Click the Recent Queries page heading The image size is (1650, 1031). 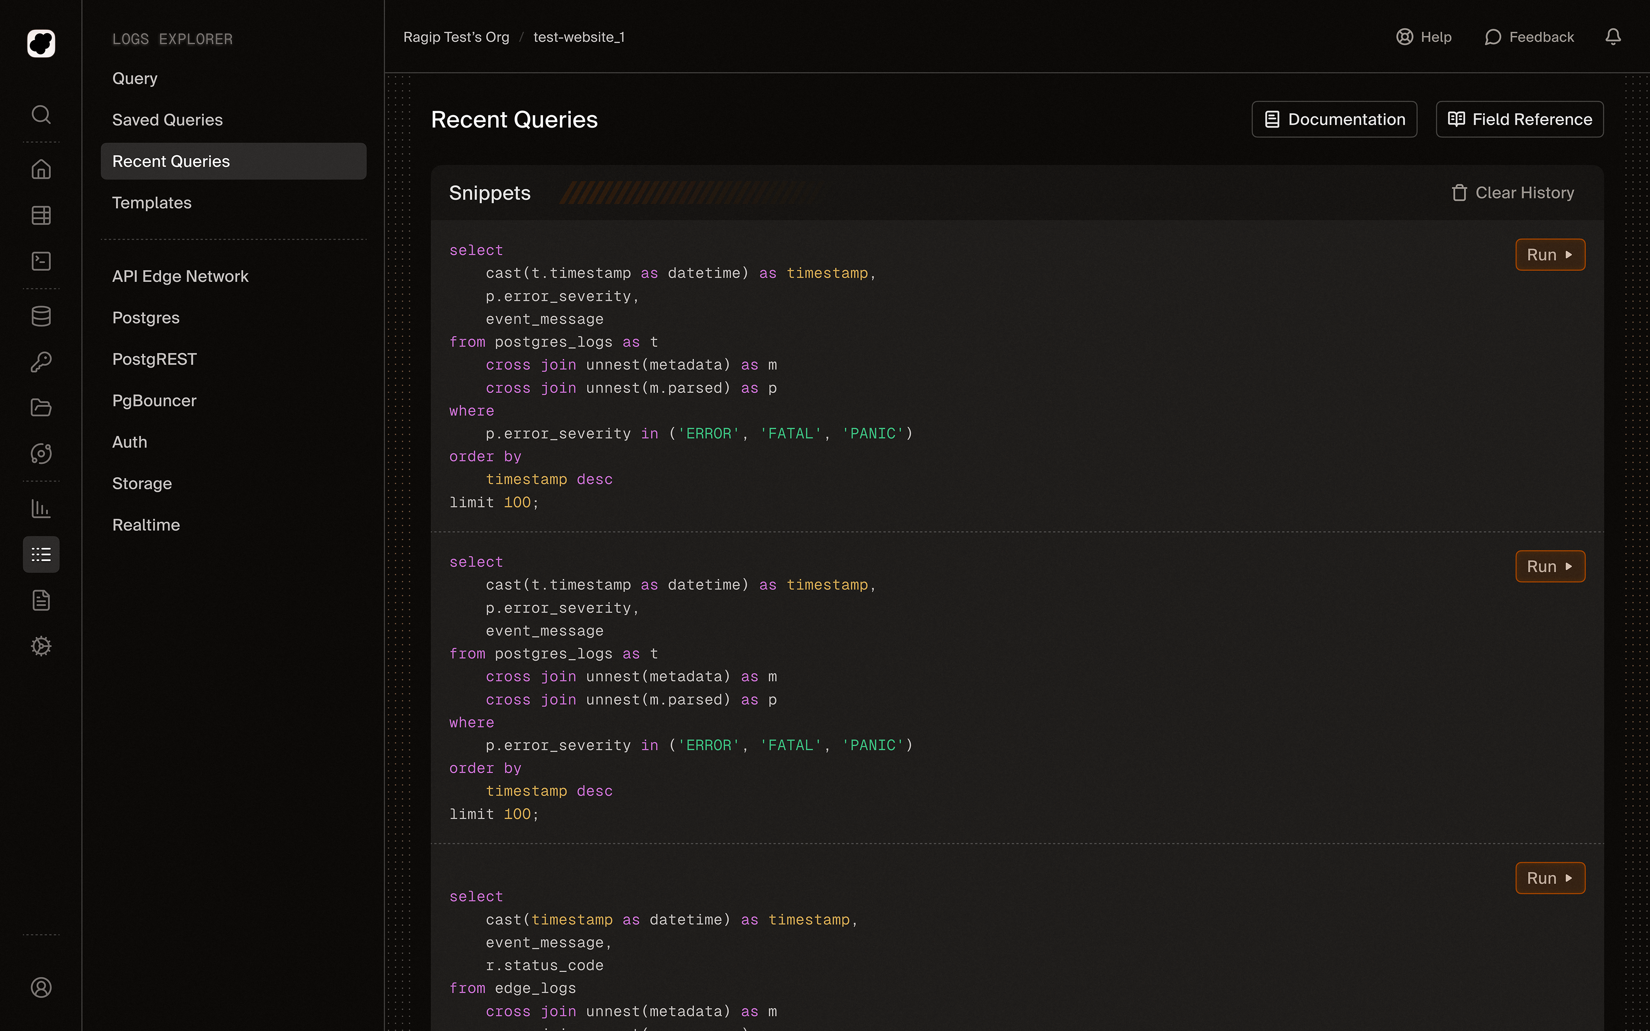514,119
